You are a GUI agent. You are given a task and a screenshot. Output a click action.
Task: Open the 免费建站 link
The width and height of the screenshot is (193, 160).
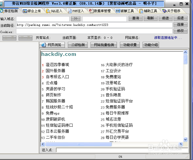(x=113, y=77)
